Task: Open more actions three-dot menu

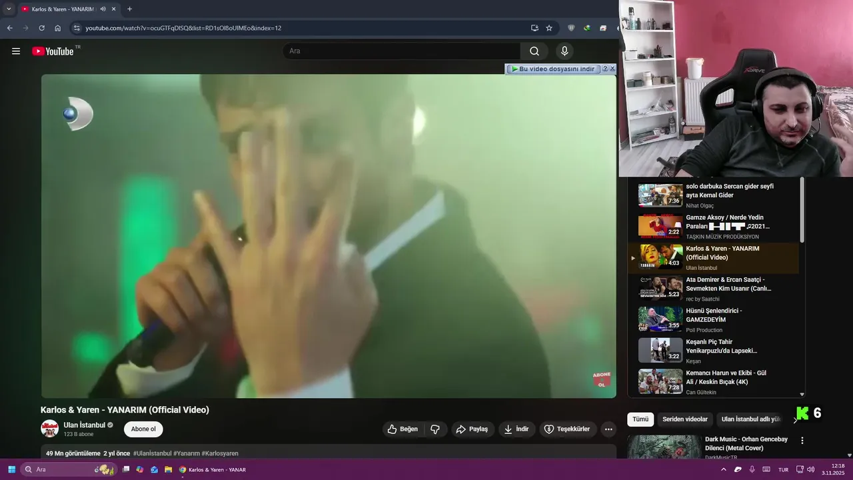Action: [x=608, y=429]
